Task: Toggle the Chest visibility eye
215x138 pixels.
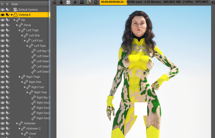Action: tap(3, 134)
